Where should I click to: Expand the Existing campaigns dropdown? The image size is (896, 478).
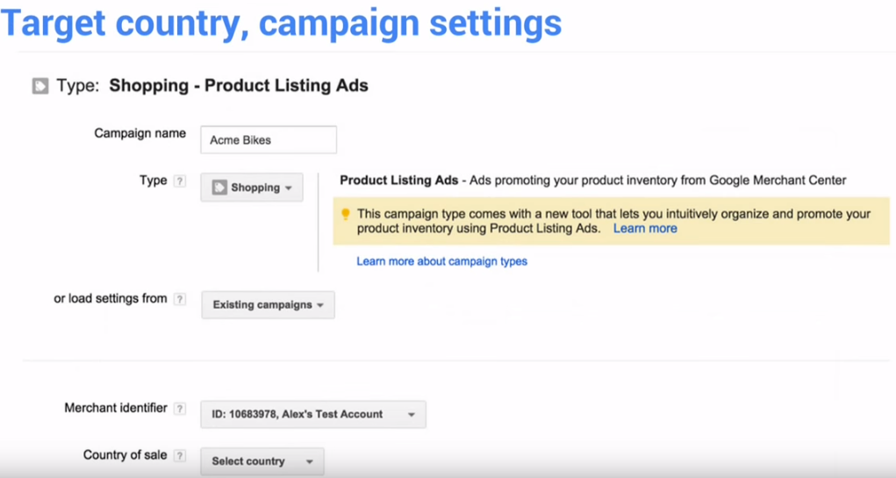point(268,305)
